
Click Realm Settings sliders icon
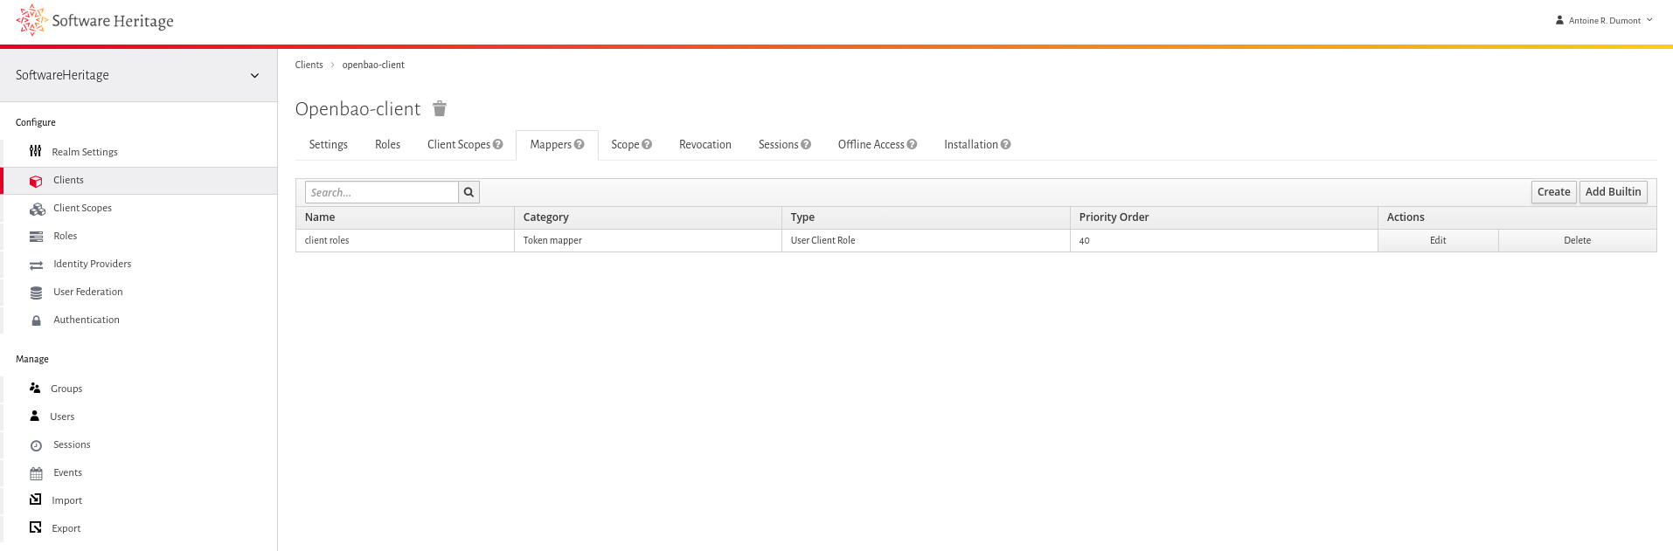pyautogui.click(x=36, y=151)
